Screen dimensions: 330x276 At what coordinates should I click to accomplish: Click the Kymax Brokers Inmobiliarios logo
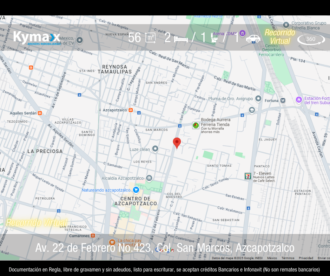click(x=37, y=38)
